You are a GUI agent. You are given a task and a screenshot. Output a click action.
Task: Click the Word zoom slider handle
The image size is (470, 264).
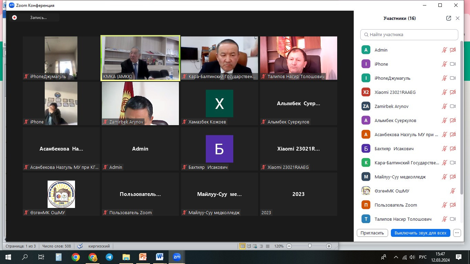[x=310, y=246]
